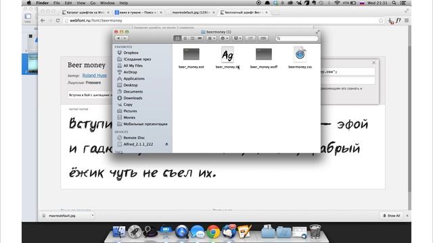This screenshot has height=243, width=433.
Task: Open the File menu
Action: pyautogui.click(x=57, y=3)
